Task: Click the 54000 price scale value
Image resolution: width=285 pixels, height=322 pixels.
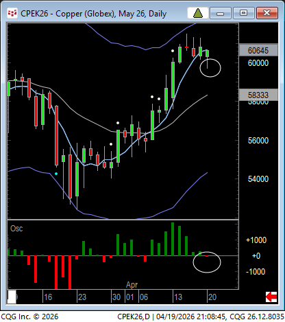Action: point(258,179)
